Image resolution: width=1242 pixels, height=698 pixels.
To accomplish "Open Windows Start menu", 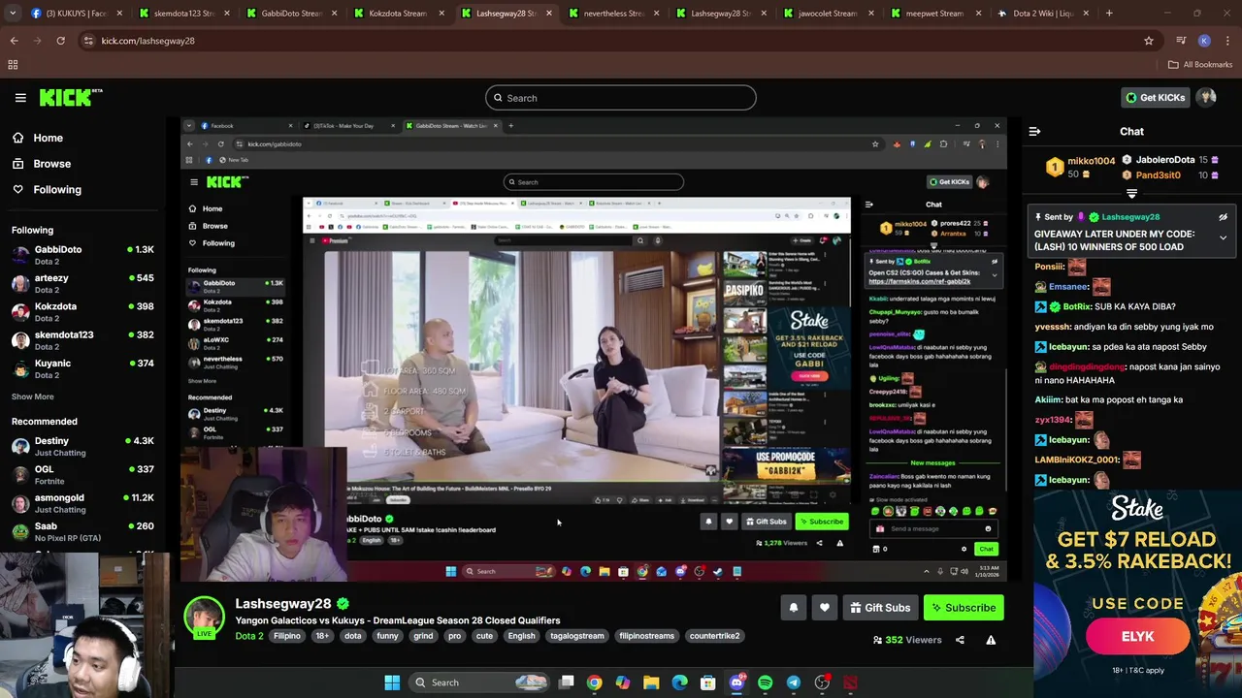I will 392,682.
